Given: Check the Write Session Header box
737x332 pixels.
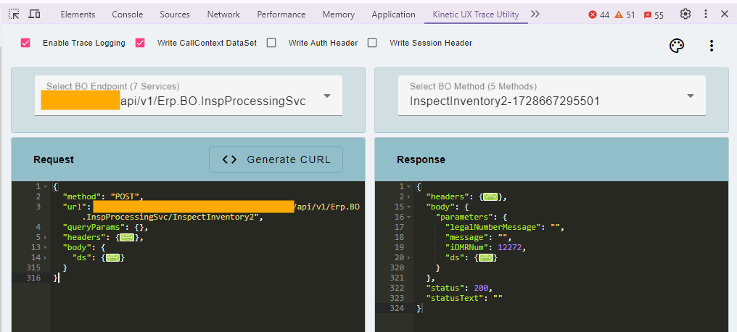Looking at the screenshot, I should [x=372, y=43].
